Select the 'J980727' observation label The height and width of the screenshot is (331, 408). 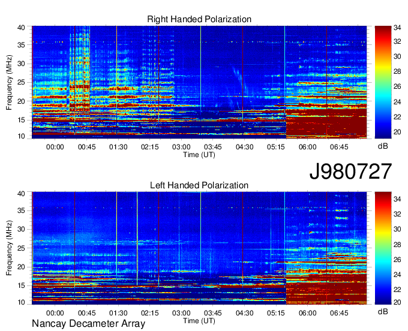(x=350, y=171)
